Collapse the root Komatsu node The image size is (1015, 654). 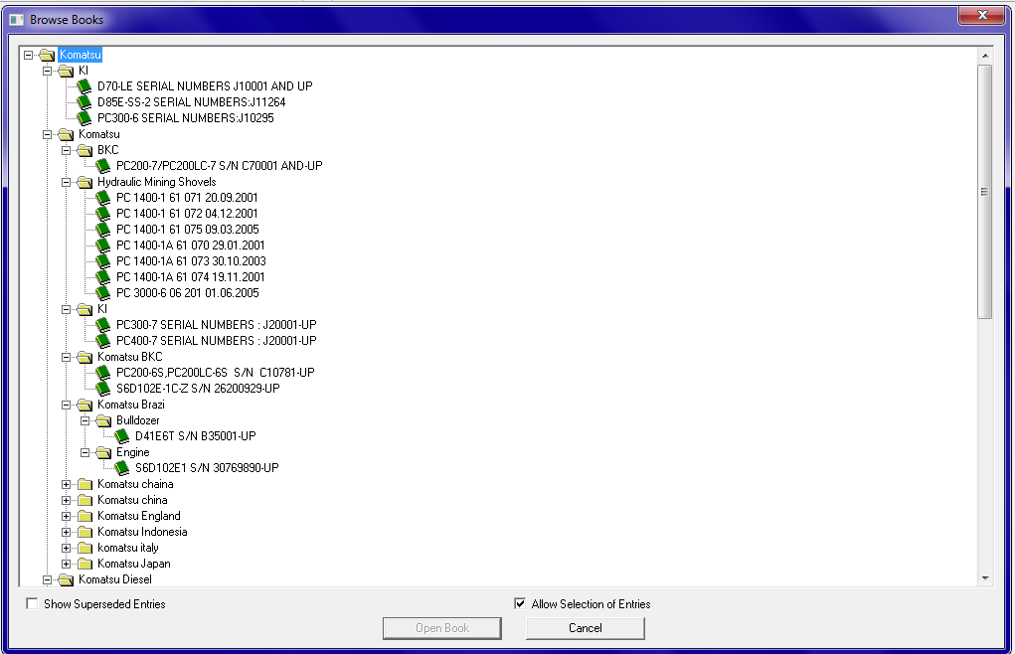29,55
